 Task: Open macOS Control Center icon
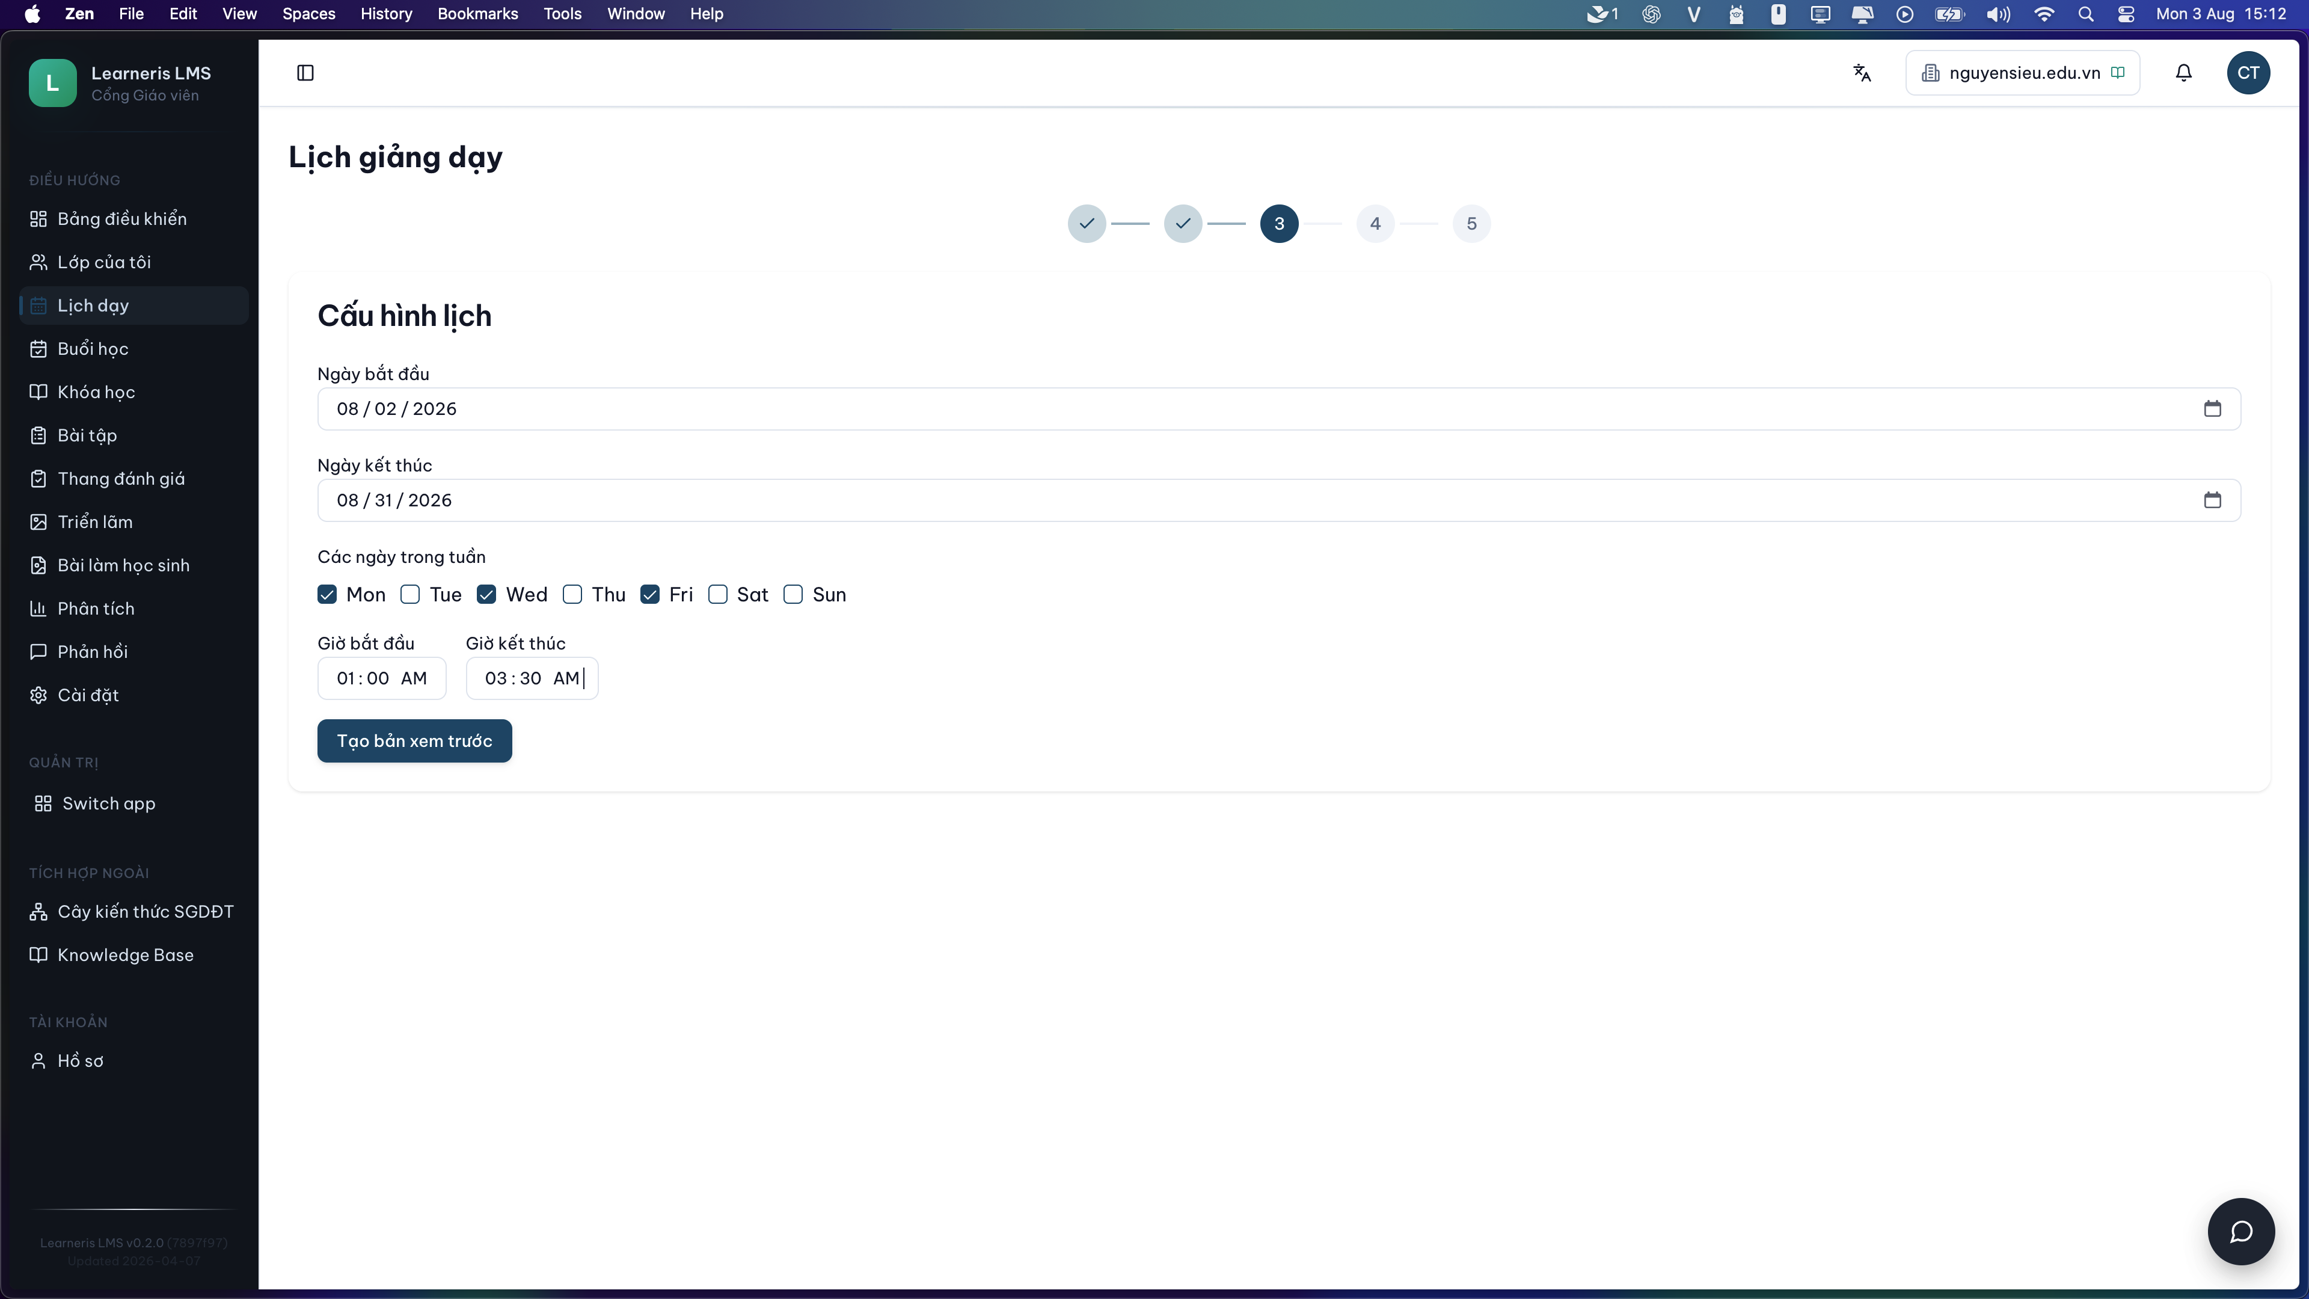pyautogui.click(x=2126, y=13)
